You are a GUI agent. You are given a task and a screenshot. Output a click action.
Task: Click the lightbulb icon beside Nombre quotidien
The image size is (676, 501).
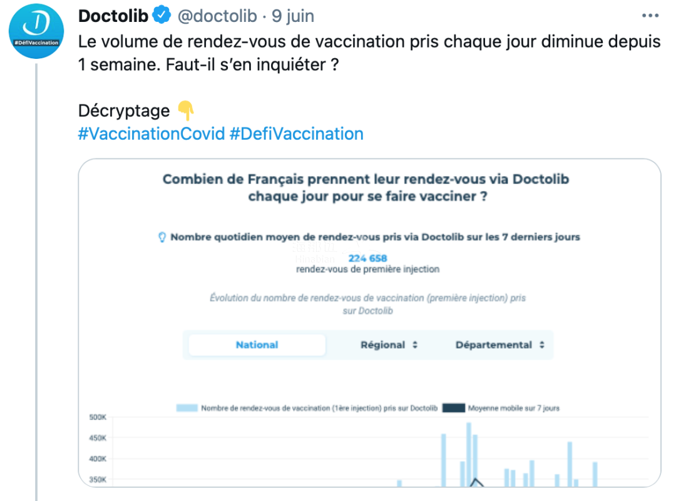tap(162, 237)
